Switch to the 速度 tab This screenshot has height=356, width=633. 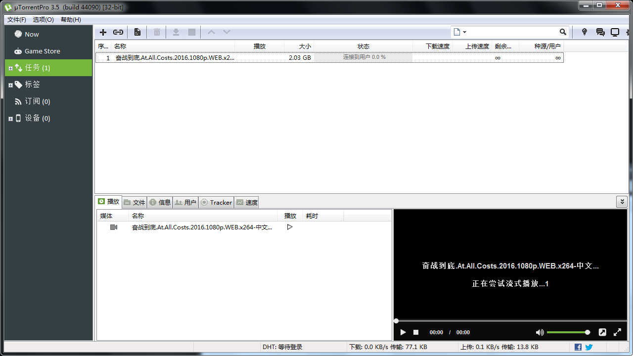247,202
